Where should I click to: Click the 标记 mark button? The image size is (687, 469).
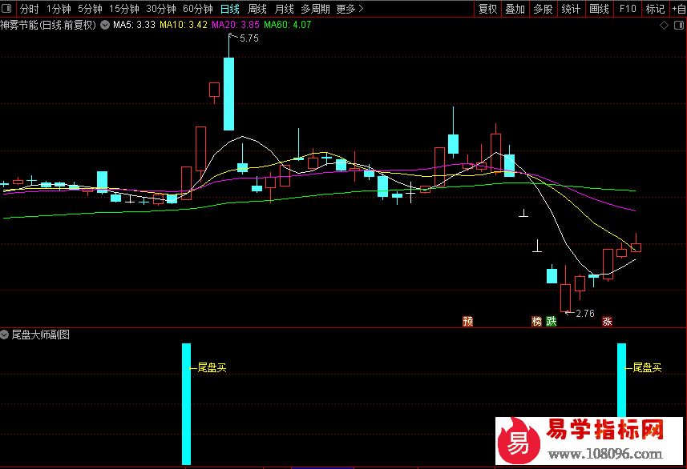coord(655,9)
